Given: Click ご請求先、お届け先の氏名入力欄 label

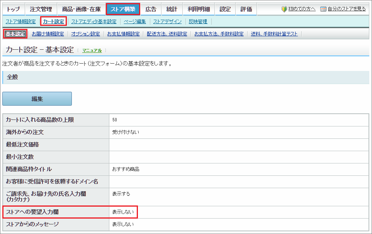Looking at the screenshot, I should [46, 196].
